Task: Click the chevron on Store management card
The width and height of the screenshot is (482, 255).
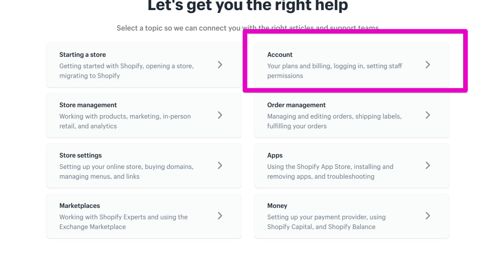Action: (220, 115)
